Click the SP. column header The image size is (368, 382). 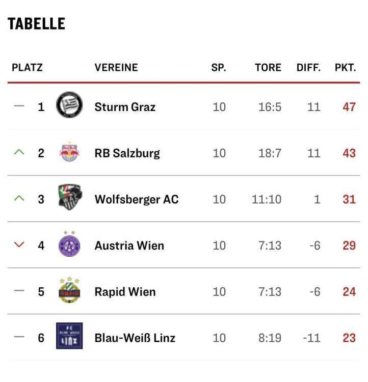click(x=219, y=67)
